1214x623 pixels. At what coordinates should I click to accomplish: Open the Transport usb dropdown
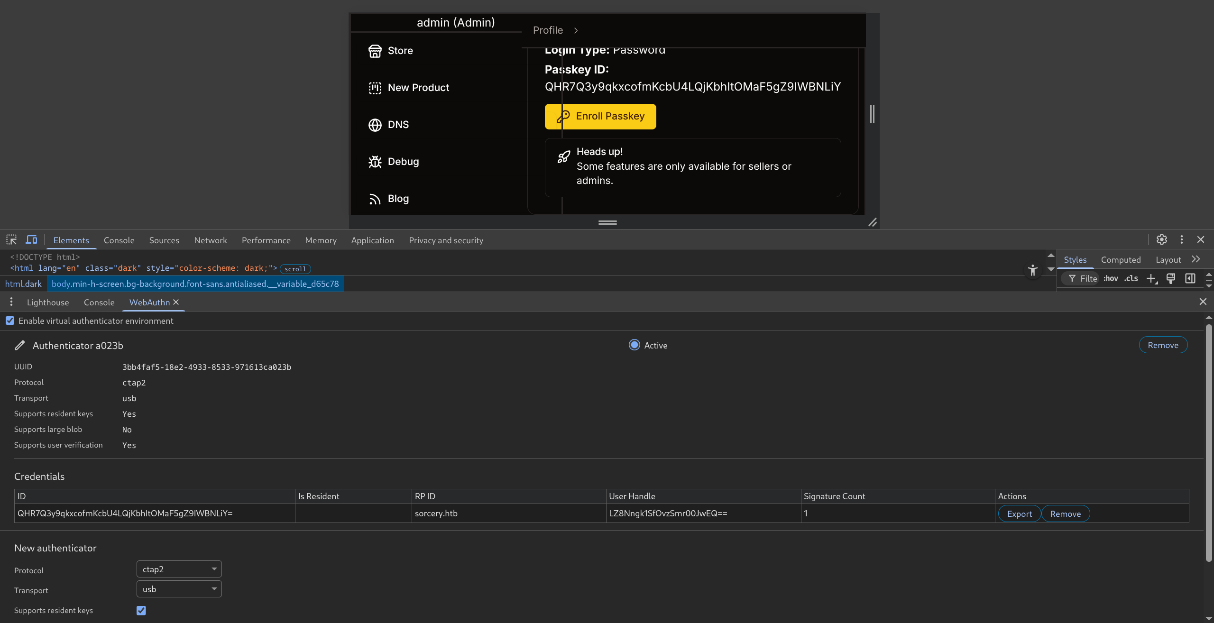(x=179, y=589)
